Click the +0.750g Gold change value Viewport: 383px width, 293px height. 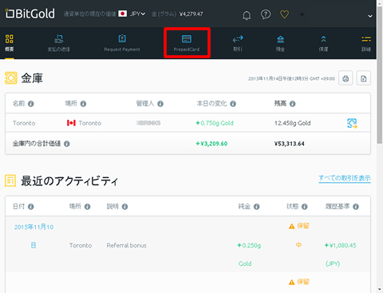(x=215, y=123)
